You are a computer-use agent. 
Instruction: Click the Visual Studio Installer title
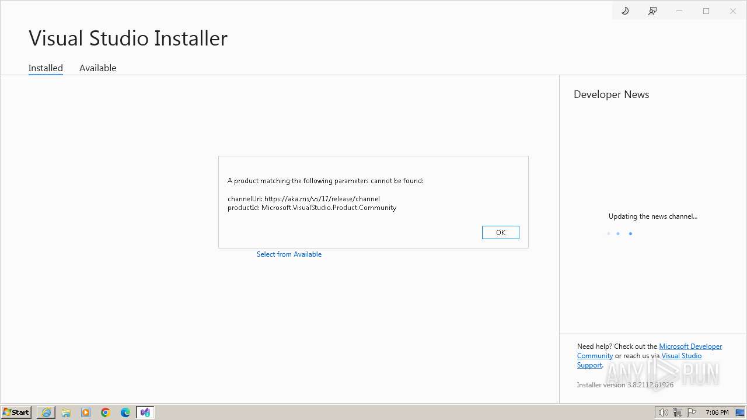point(128,38)
